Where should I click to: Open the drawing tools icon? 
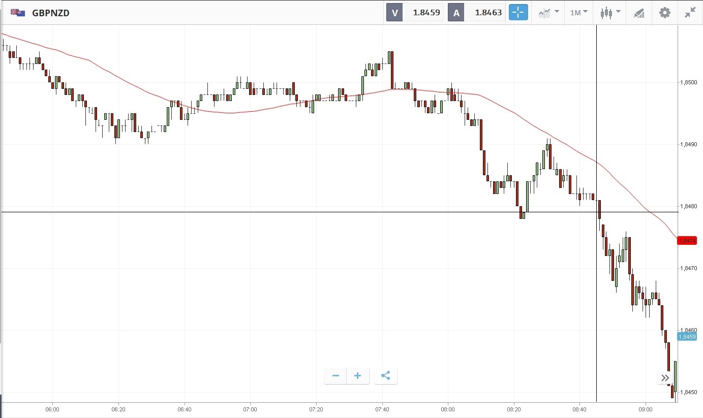click(x=639, y=13)
